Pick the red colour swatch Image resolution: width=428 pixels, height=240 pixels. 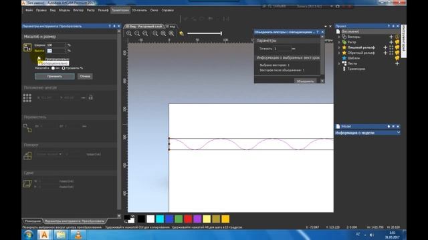click(x=188, y=219)
